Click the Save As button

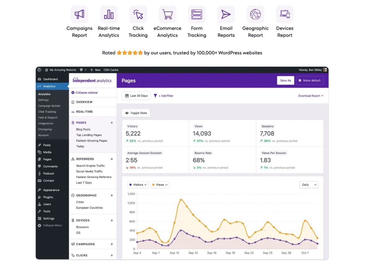tap(285, 80)
